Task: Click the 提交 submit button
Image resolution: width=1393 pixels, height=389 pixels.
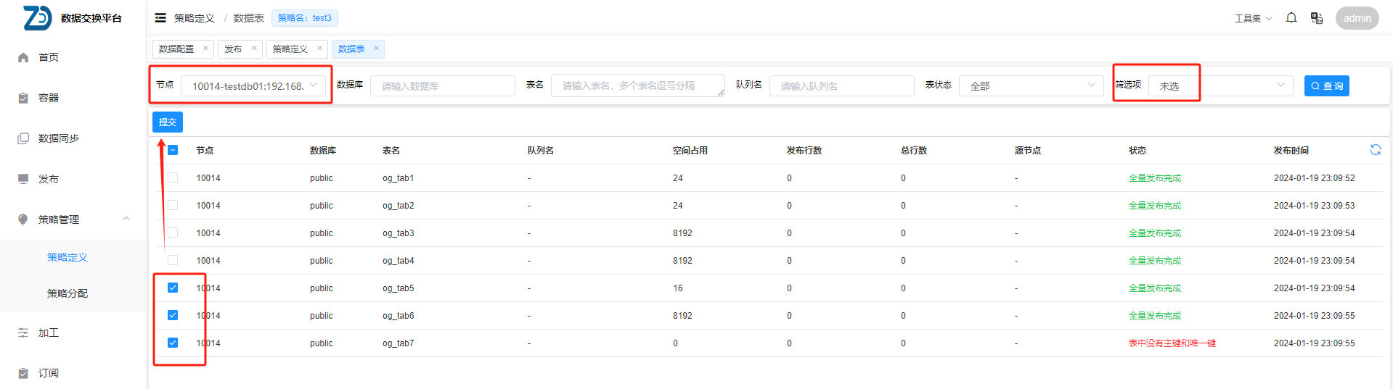Action: coord(168,122)
